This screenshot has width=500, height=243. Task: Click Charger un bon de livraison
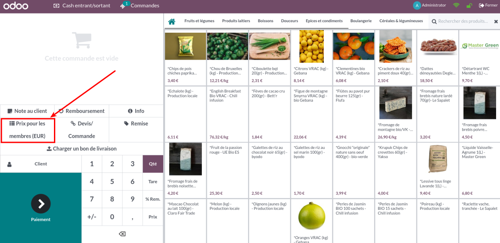(x=81, y=148)
